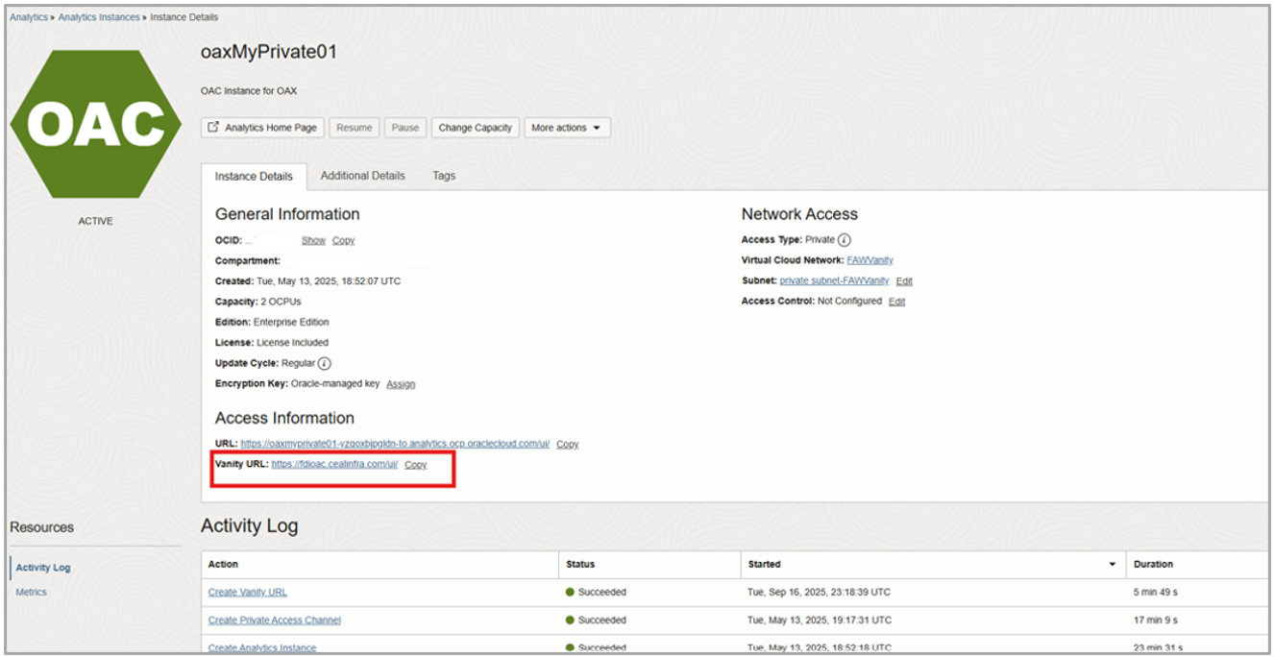Open the Create Vanity URL log entry
The height and width of the screenshot is (657, 1274).
(x=247, y=593)
